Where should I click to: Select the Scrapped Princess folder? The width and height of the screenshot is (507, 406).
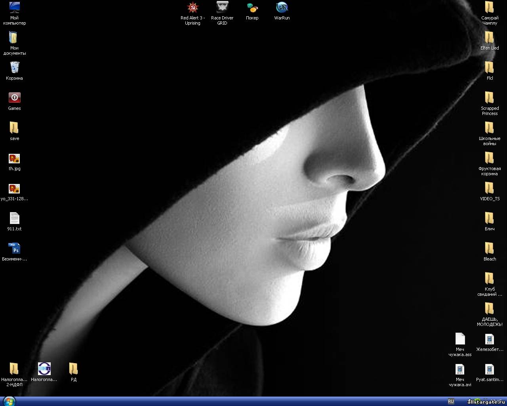coord(490,98)
